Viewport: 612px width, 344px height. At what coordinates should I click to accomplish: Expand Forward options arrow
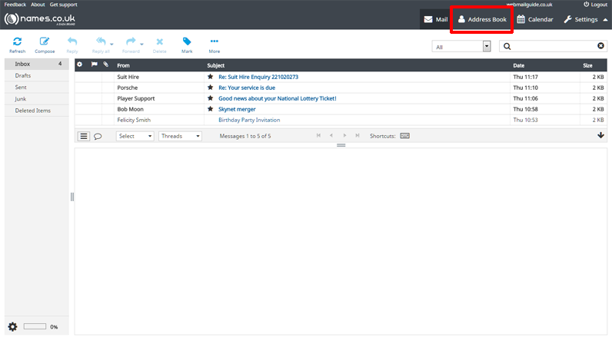(141, 44)
